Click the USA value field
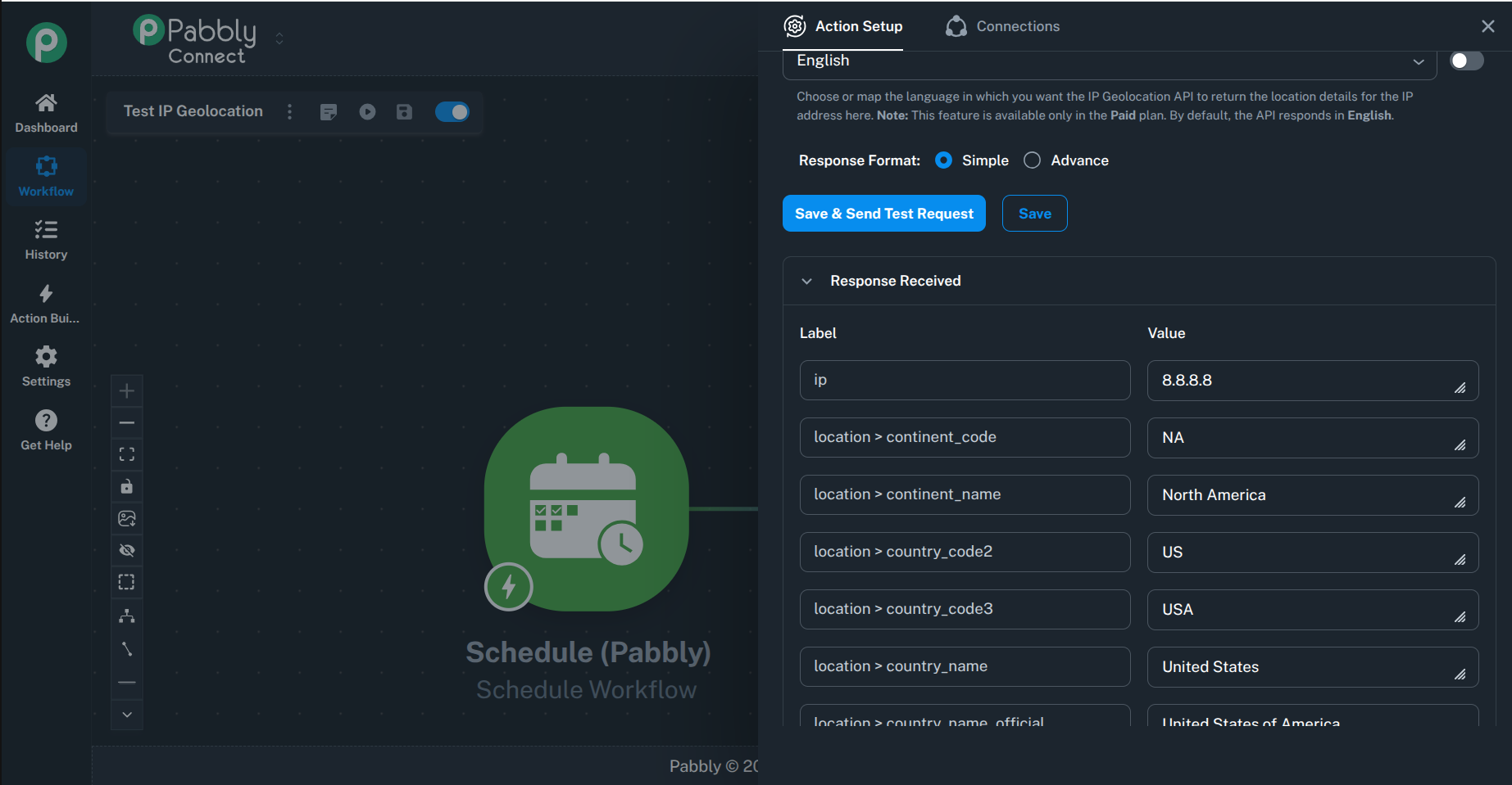1512x785 pixels. coord(1313,610)
